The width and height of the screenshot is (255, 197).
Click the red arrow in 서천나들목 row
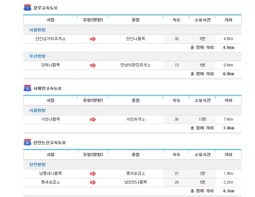click(93, 120)
